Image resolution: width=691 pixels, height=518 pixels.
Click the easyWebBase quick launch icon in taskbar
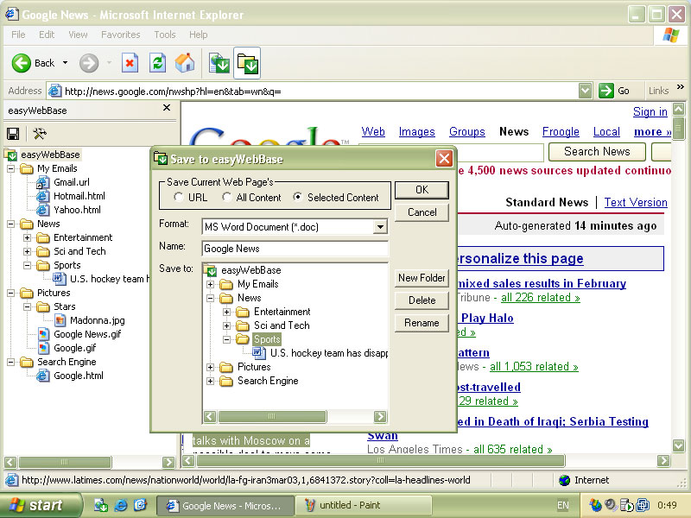(x=101, y=505)
